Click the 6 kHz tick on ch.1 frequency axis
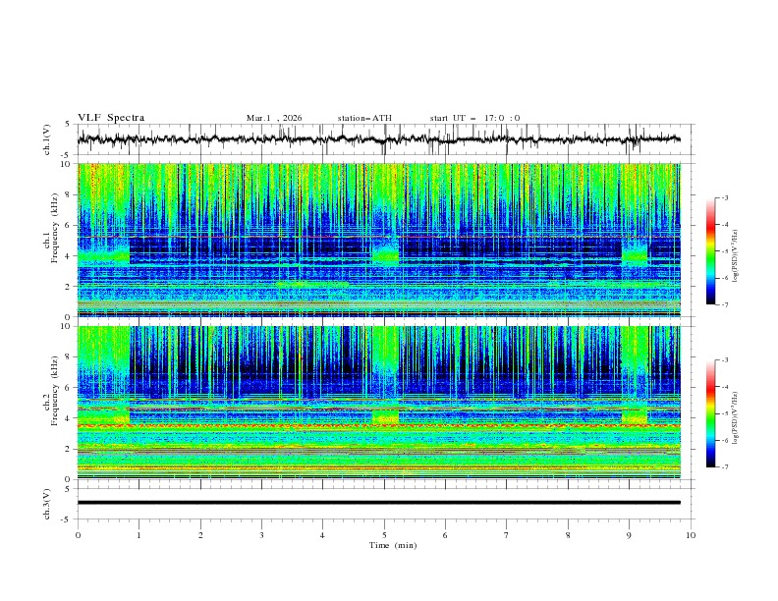The image size is (778, 601). tap(68, 225)
